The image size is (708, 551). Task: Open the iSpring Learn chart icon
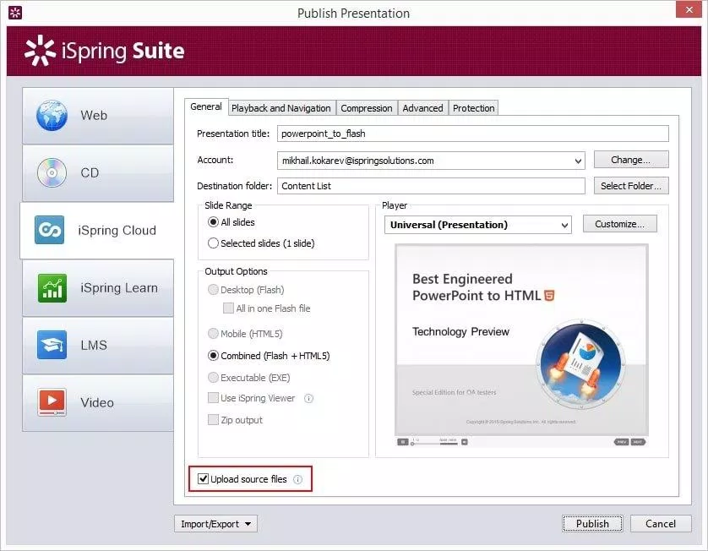[x=52, y=288]
